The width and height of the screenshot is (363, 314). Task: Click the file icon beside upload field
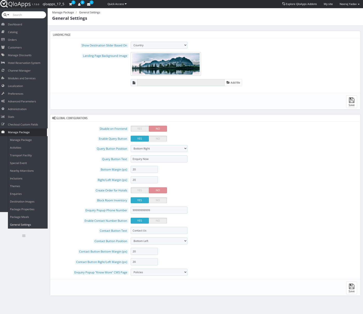click(x=134, y=83)
